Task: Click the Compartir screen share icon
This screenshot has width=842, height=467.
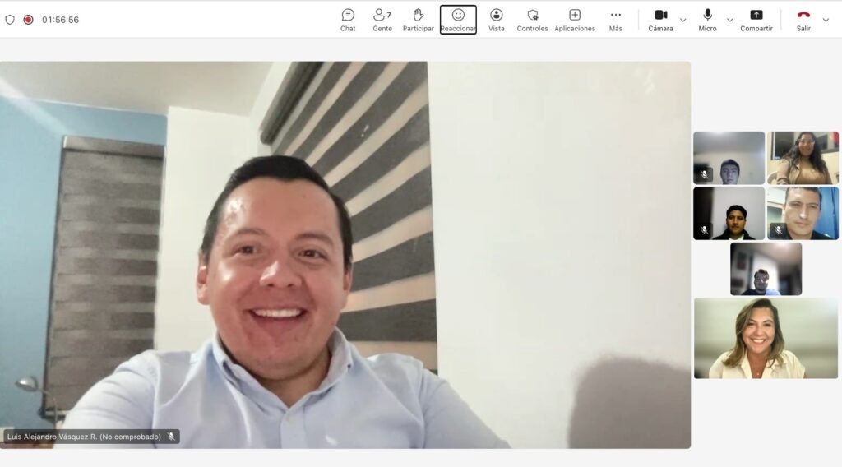Action: pos(756,19)
